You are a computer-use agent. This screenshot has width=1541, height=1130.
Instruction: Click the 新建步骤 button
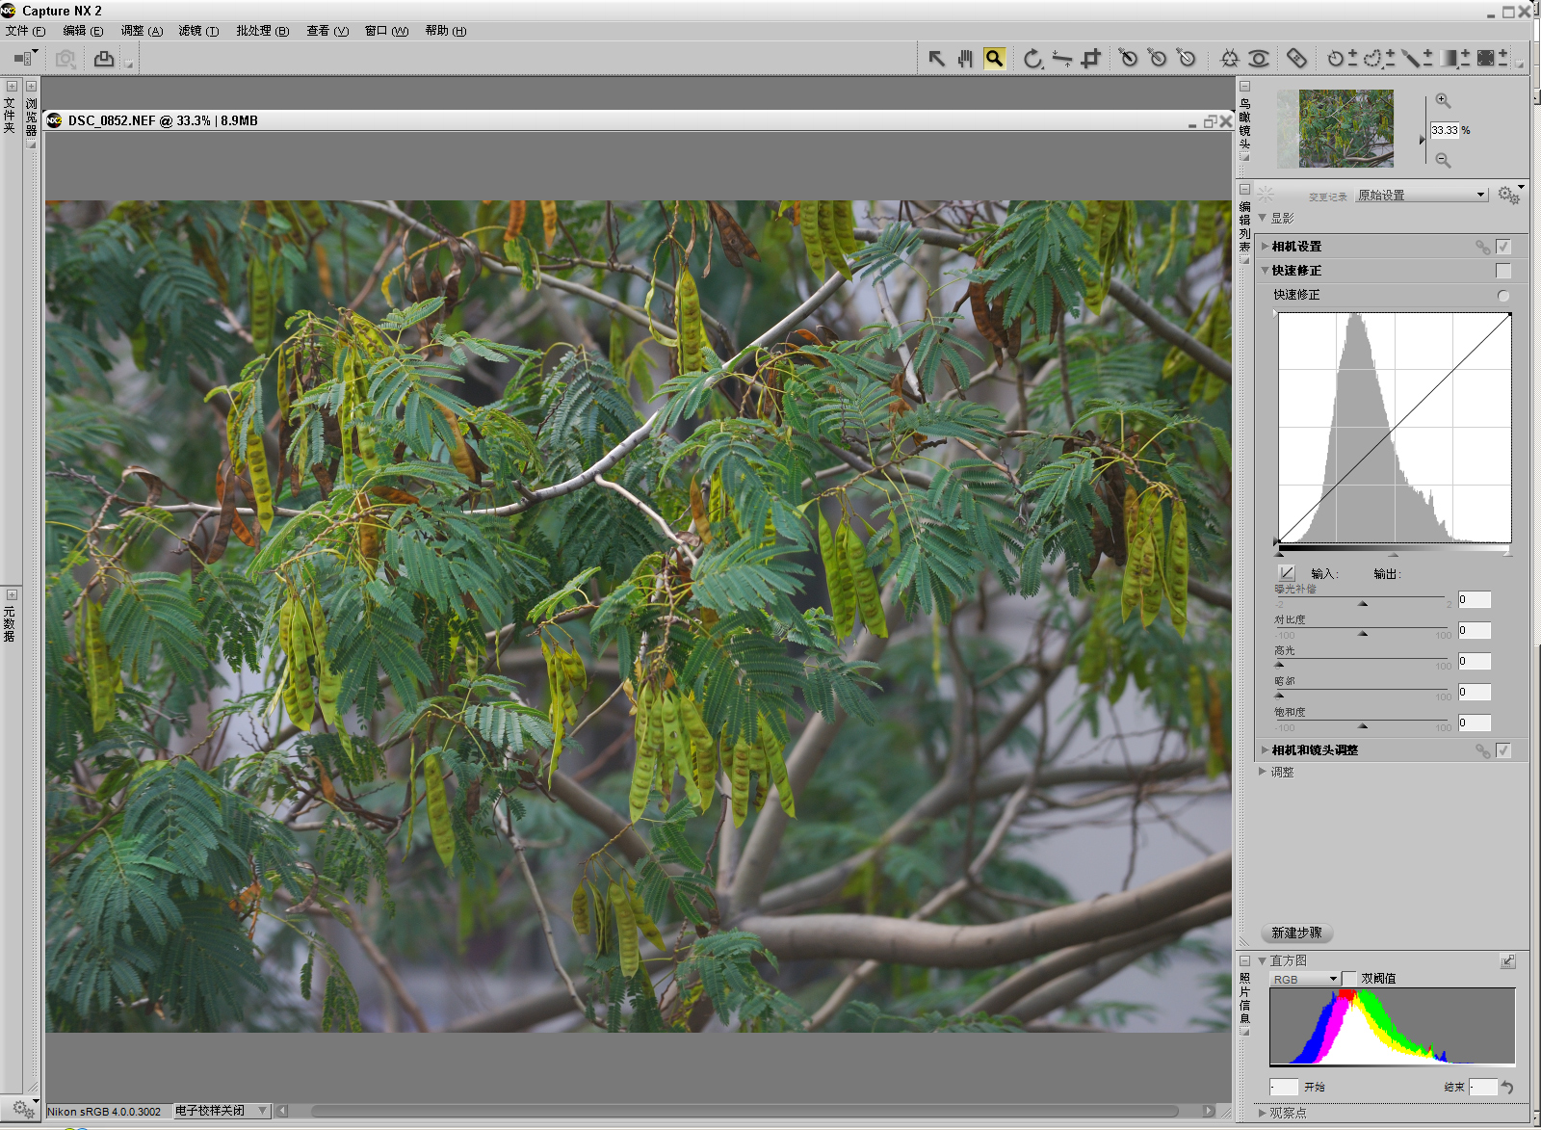pyautogui.click(x=1296, y=933)
